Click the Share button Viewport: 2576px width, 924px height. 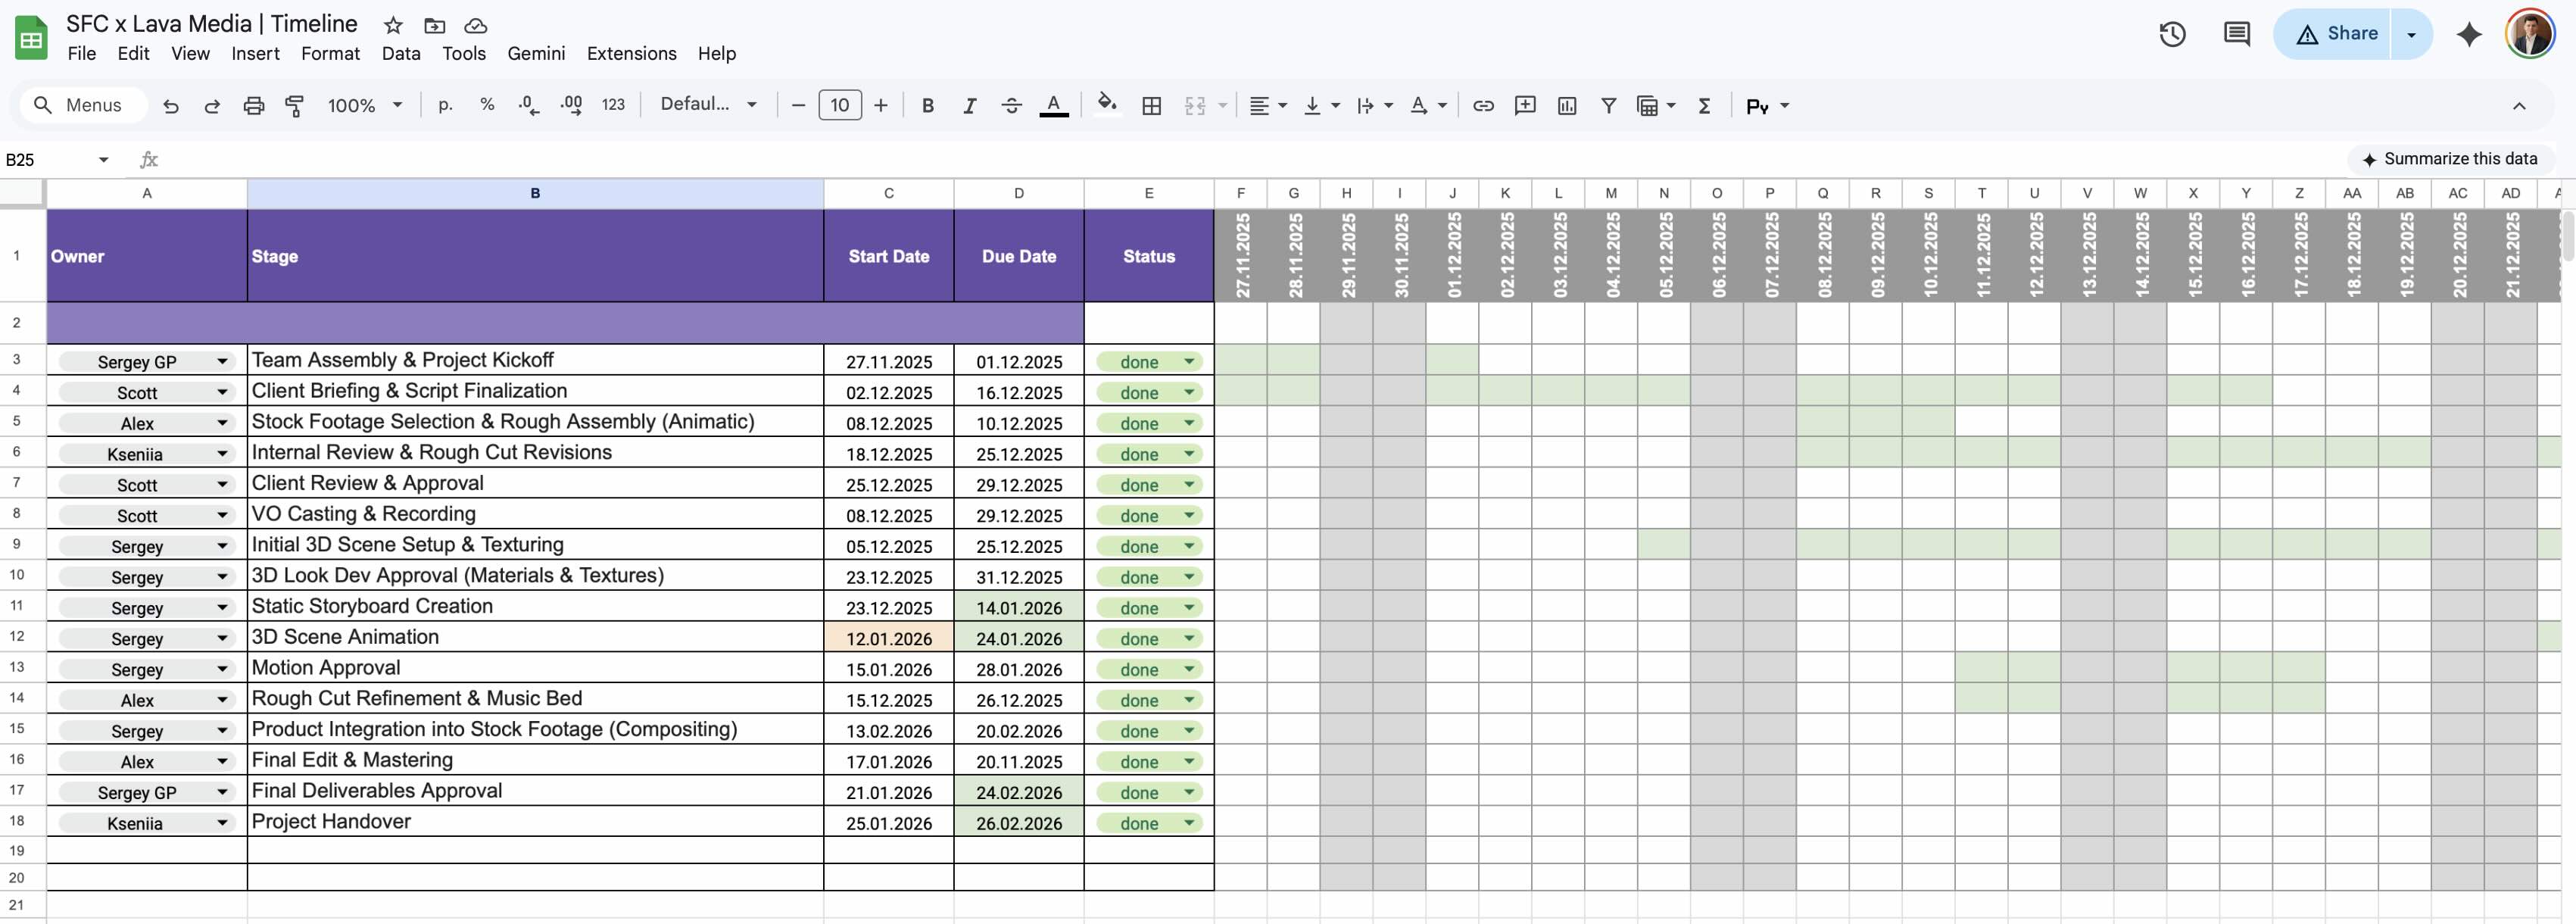[x=2335, y=34]
